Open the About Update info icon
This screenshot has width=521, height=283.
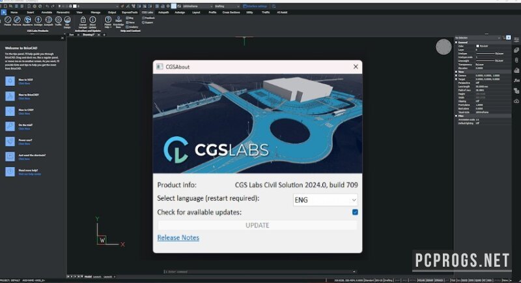[92, 20]
